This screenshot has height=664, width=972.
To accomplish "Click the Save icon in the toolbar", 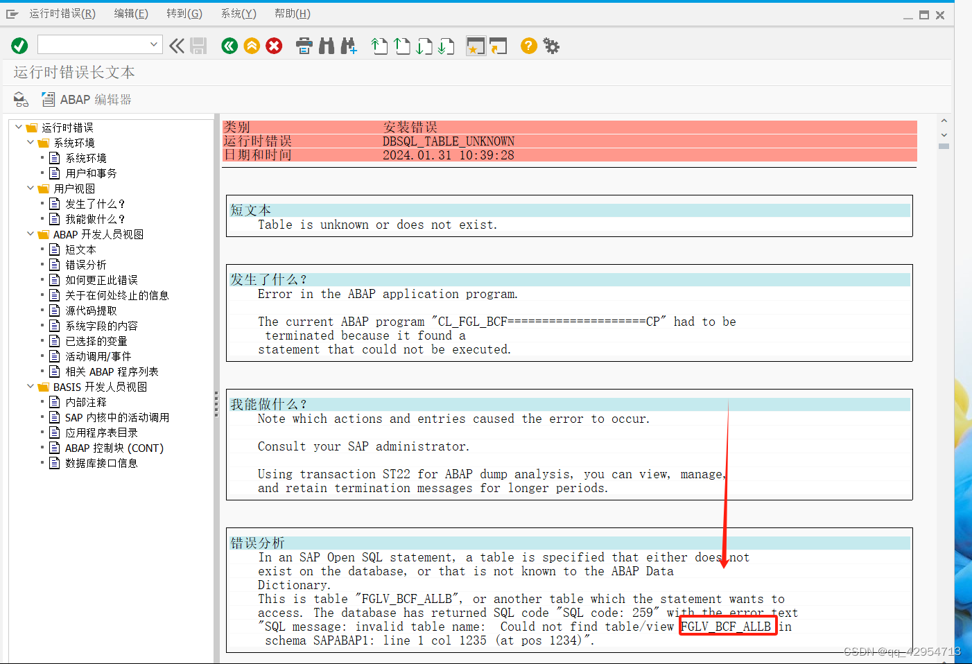I will (x=198, y=46).
